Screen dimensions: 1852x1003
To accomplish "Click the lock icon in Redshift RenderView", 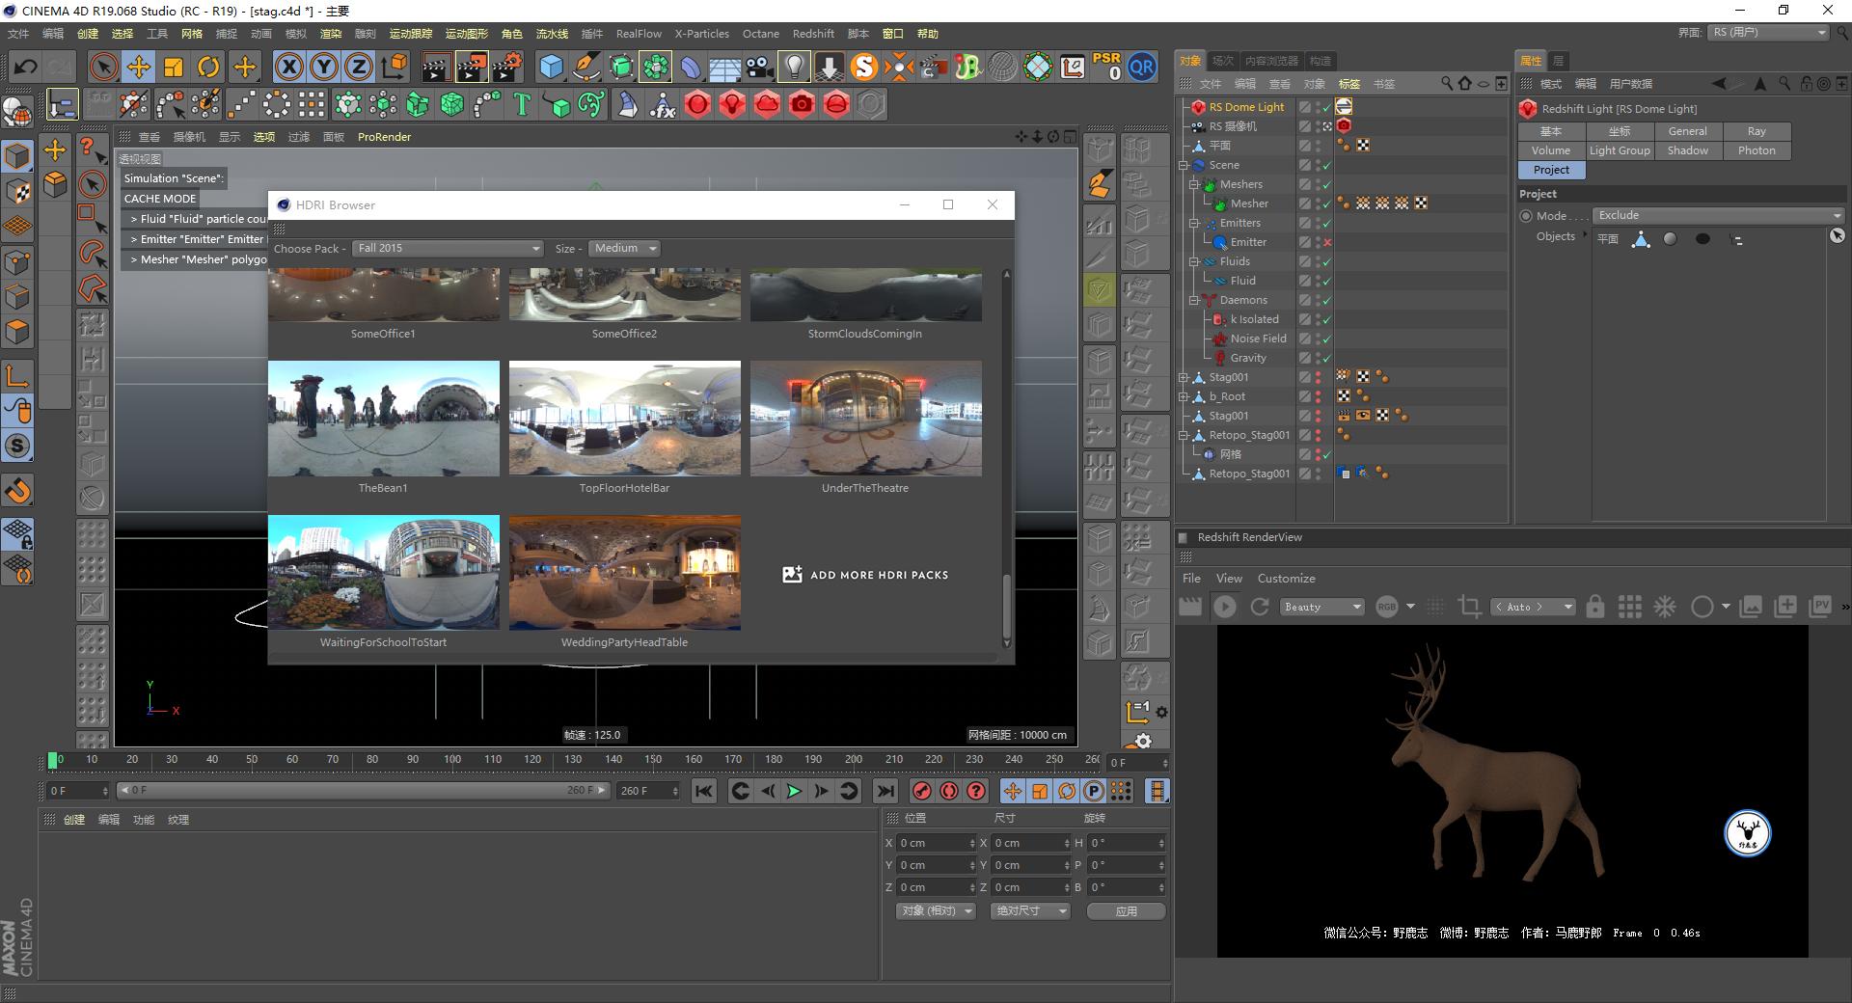I will (1595, 607).
